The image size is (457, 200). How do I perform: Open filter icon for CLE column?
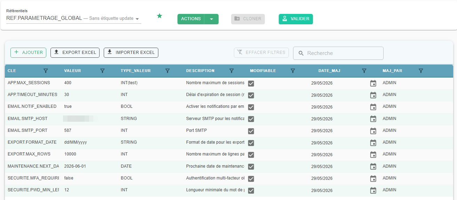[46, 71]
